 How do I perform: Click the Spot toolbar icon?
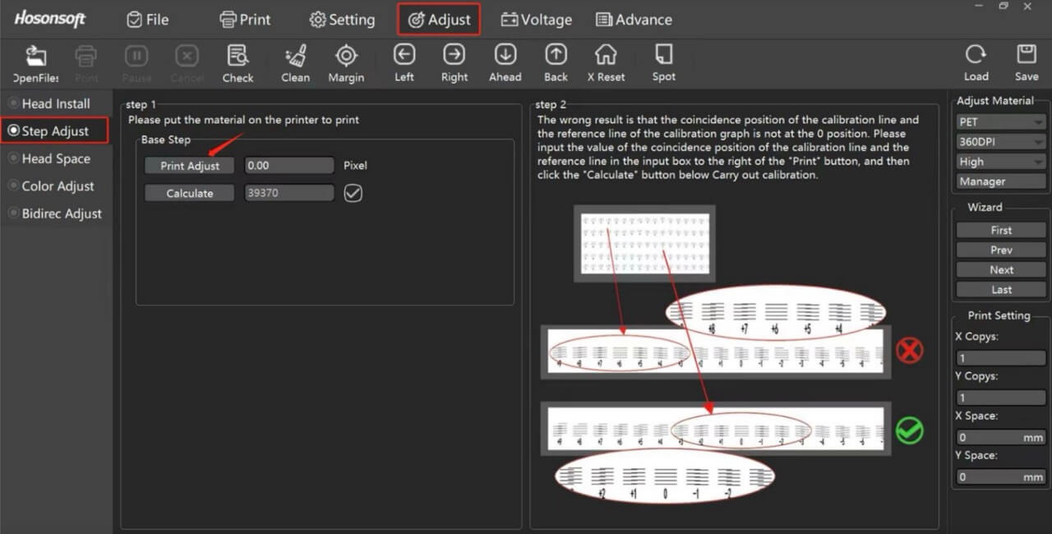(x=663, y=56)
